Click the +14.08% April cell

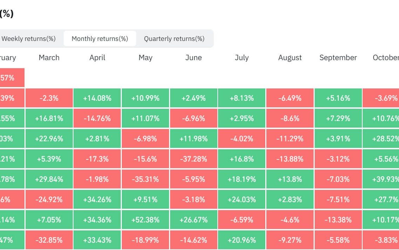(x=97, y=98)
